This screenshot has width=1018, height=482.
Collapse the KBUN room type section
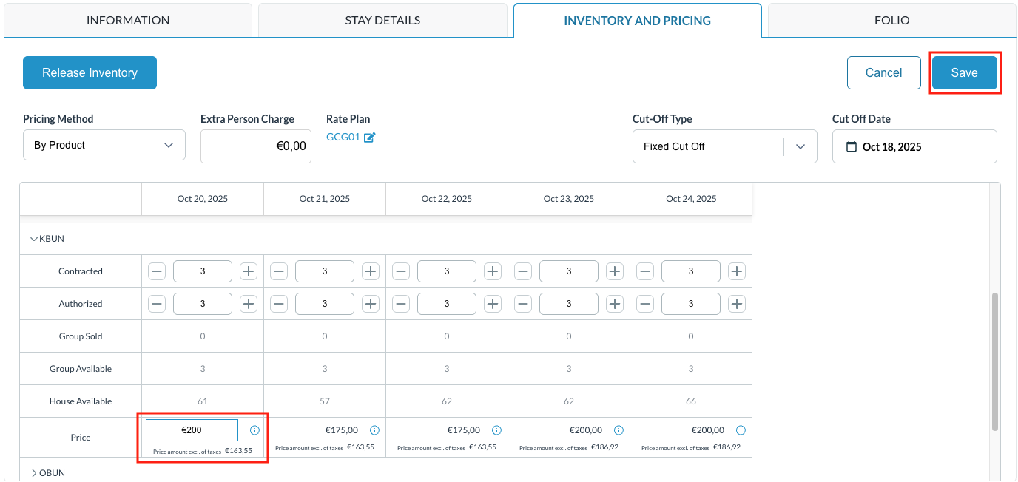pos(33,239)
